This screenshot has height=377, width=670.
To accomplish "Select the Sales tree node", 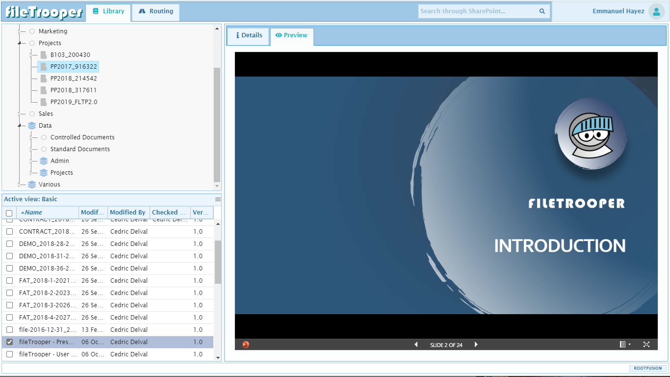I will (46, 114).
